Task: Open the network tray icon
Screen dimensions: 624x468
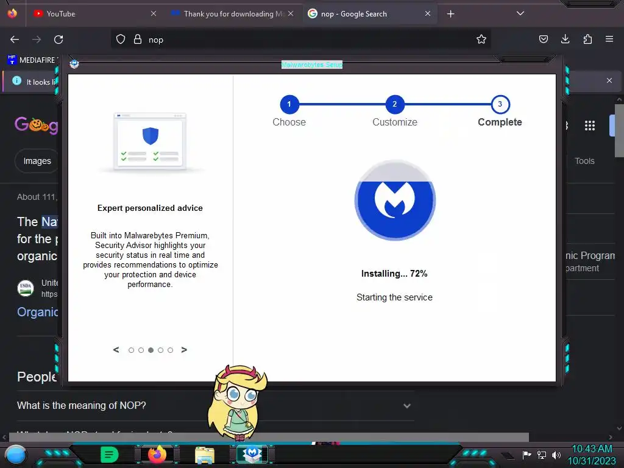Action: pos(542,455)
